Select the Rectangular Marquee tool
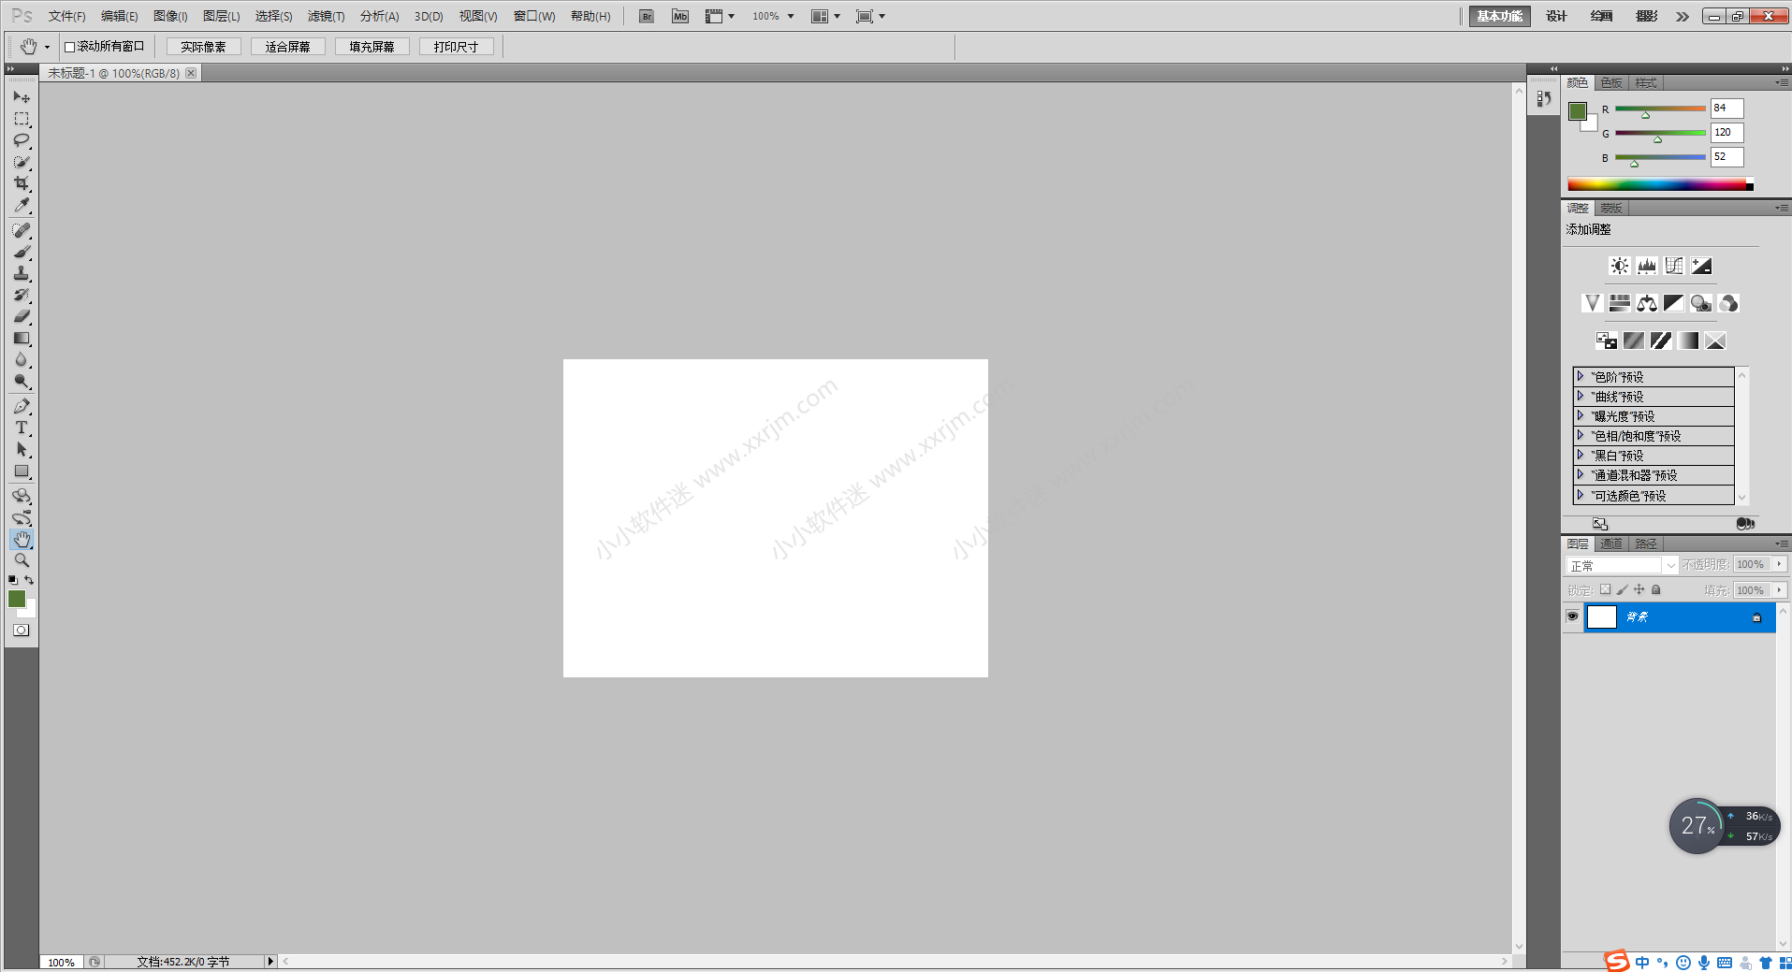 22,119
